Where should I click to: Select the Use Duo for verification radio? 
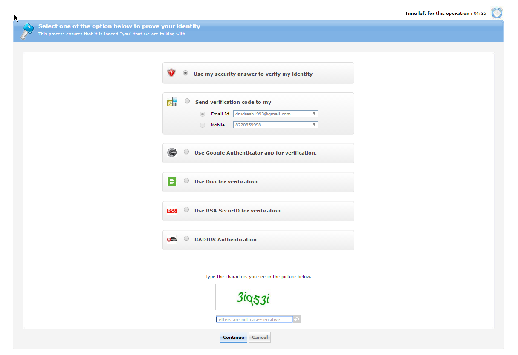(186, 181)
